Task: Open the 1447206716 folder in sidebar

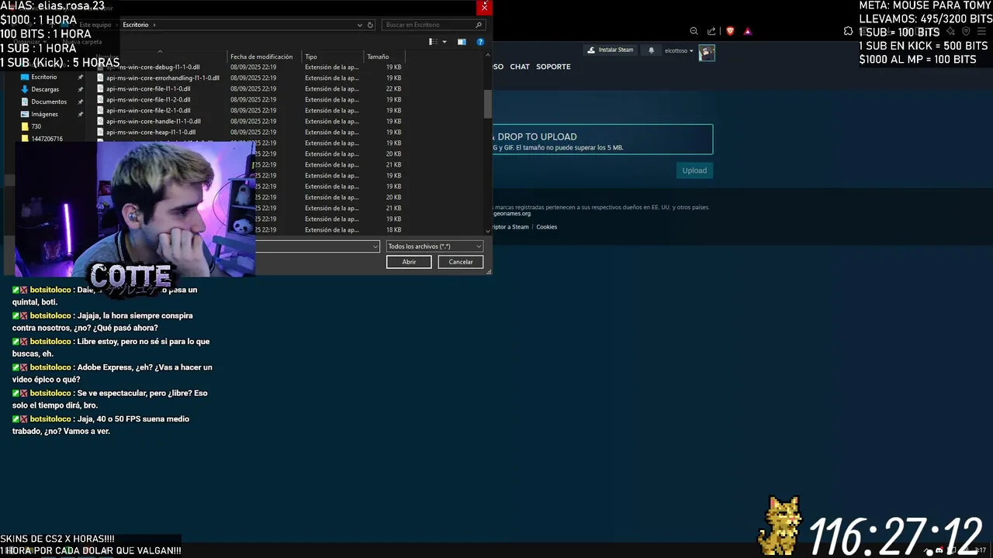Action: click(47, 139)
